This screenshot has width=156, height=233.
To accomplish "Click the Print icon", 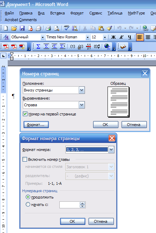I will pos(48,28).
